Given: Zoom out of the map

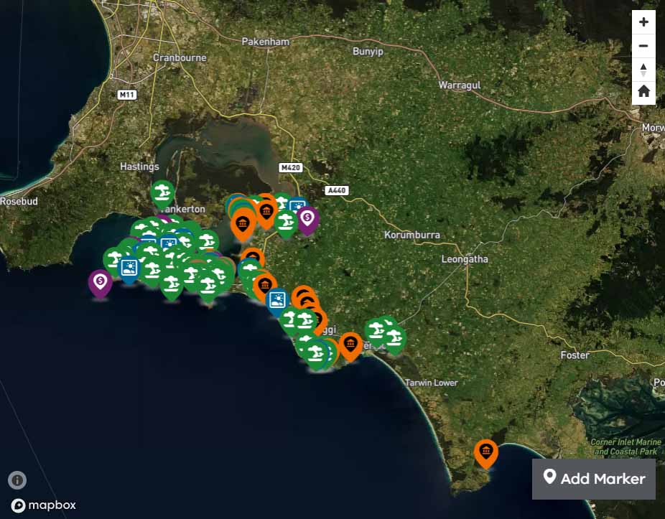Looking at the screenshot, I should (643, 46).
